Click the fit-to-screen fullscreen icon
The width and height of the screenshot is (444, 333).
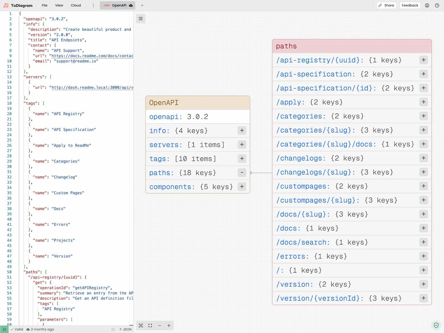pos(150,326)
